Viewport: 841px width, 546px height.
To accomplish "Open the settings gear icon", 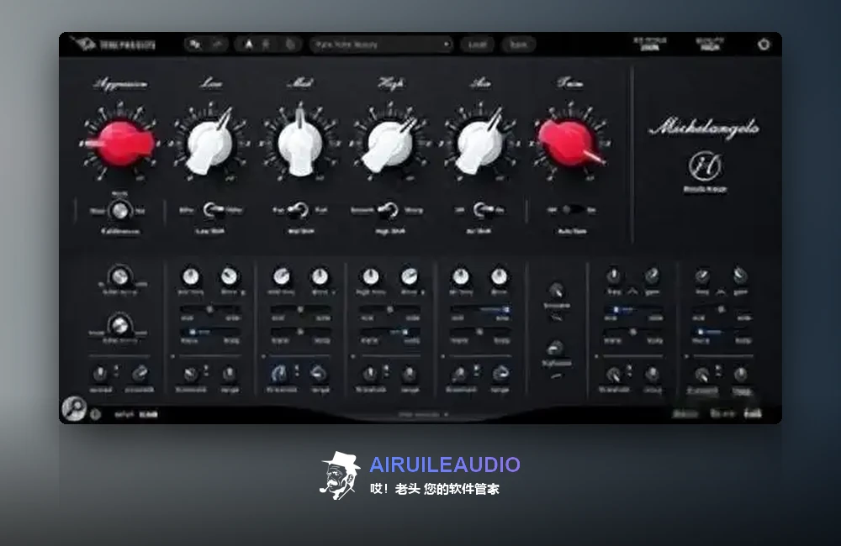I will 764,45.
